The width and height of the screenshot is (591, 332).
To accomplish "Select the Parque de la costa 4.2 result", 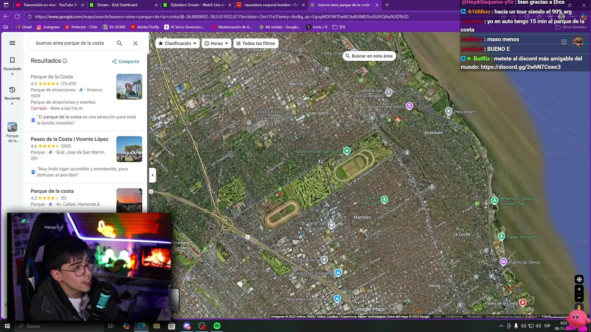I will click(52, 191).
